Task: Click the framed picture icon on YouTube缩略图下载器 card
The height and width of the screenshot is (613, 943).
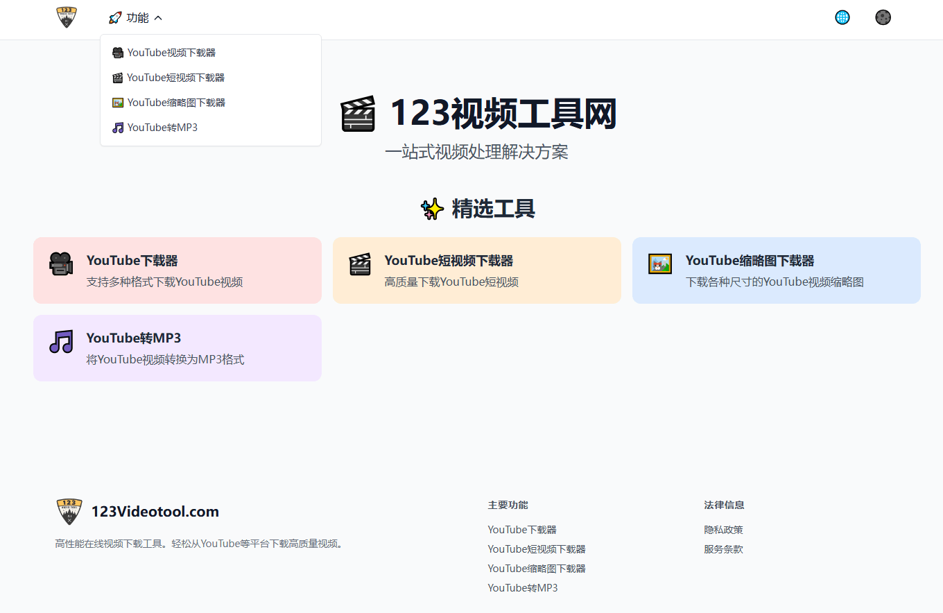Action: tap(660, 264)
